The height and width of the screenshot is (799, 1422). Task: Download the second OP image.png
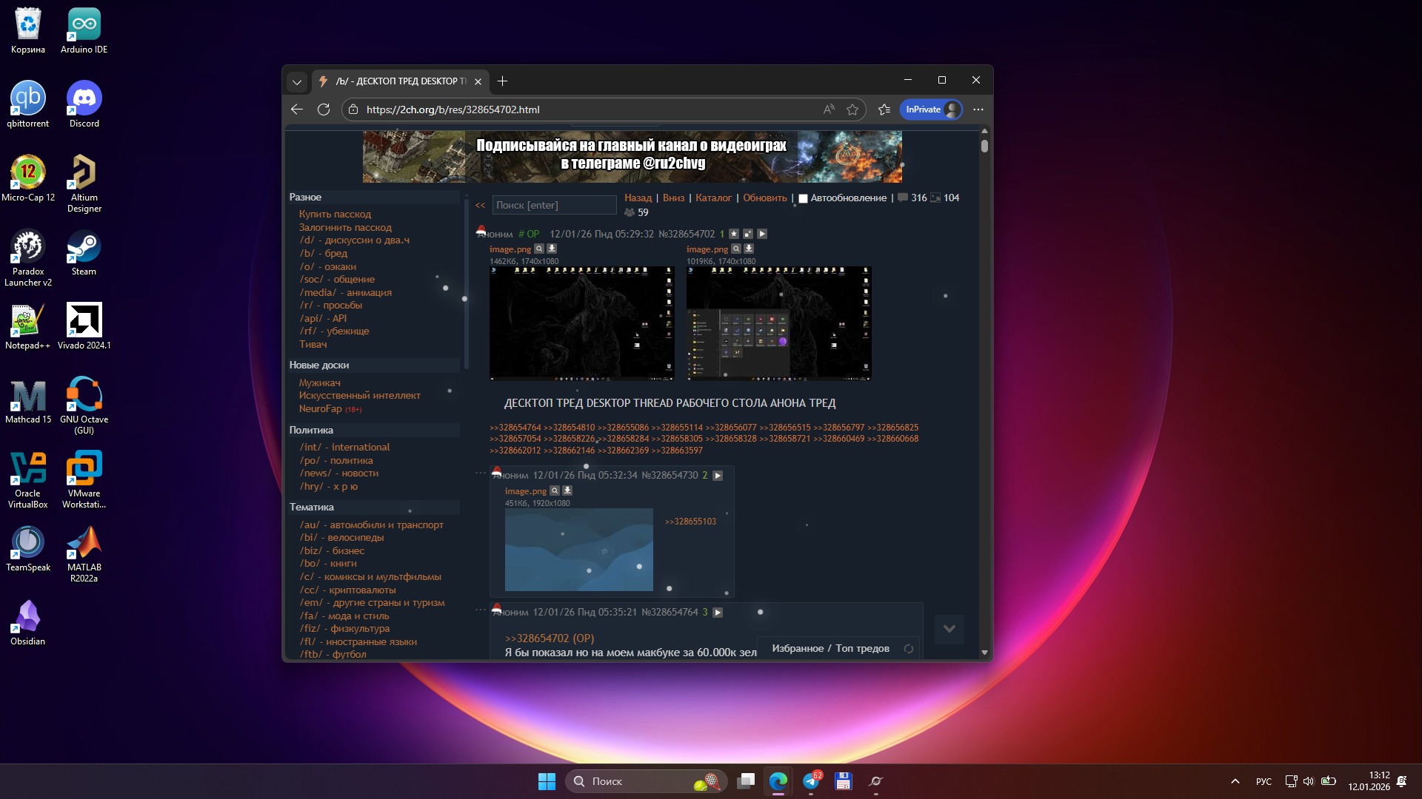coord(749,249)
